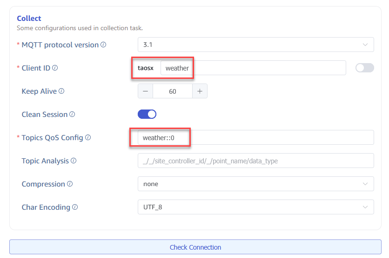Decrease the Keep Alive value with minus
Viewport: 389px width, 258px height.
(145, 91)
